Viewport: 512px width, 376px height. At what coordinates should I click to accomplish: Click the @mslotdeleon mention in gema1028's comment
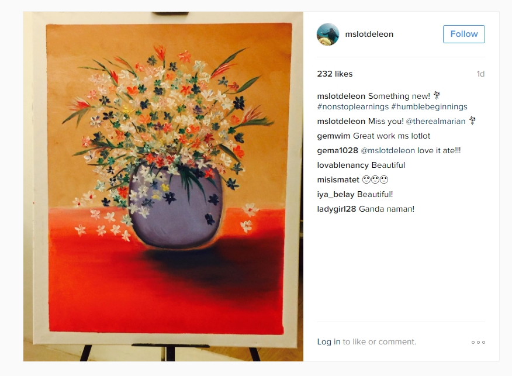pyautogui.click(x=388, y=151)
